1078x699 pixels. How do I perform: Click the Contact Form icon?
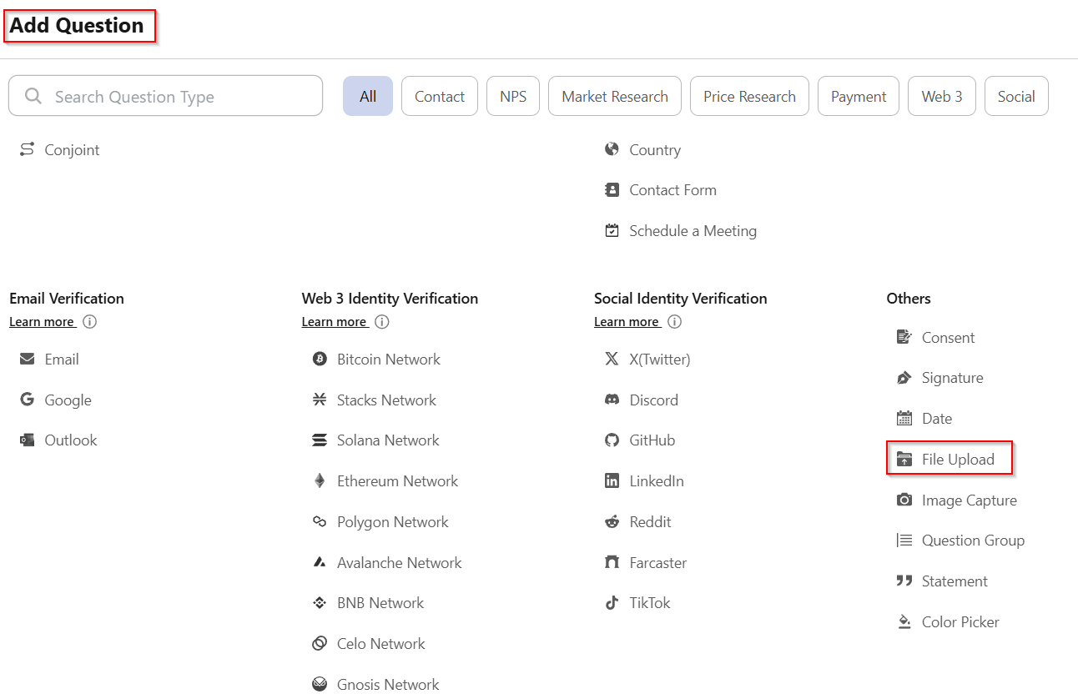pos(612,190)
